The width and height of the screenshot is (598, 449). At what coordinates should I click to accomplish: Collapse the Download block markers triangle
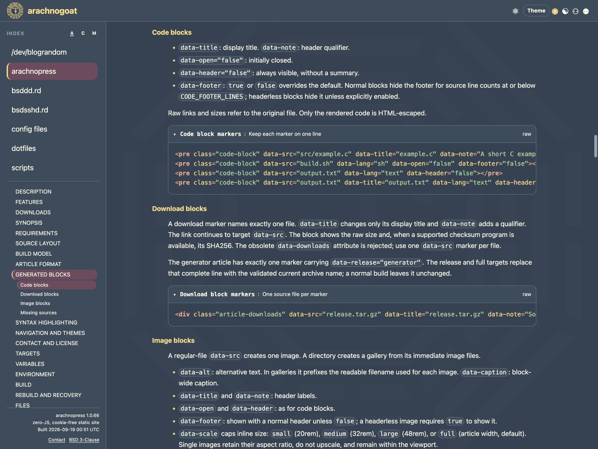(174, 294)
